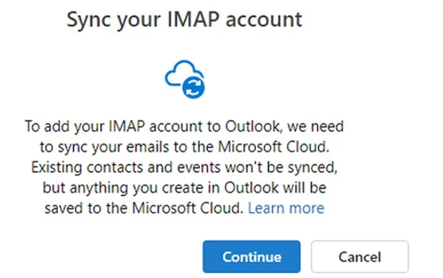The height and width of the screenshot is (278, 443).
Task: Click the "To add your IMAP account" line
Action: click(x=184, y=126)
